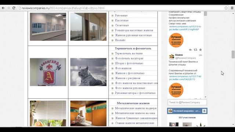Open 'Термопечать на ткани' link
The width and height of the screenshot is (235, 132).
pos(129,54)
